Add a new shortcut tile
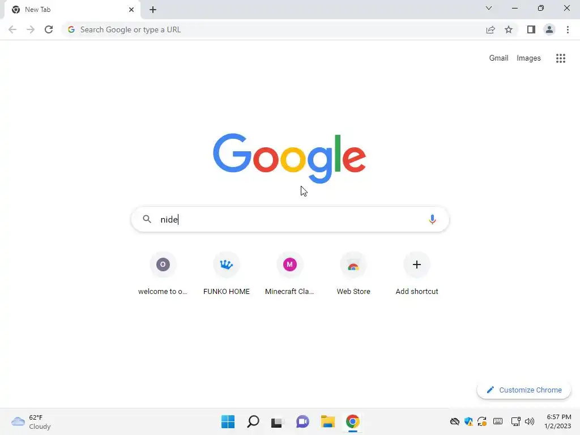580x435 pixels. [x=417, y=274]
